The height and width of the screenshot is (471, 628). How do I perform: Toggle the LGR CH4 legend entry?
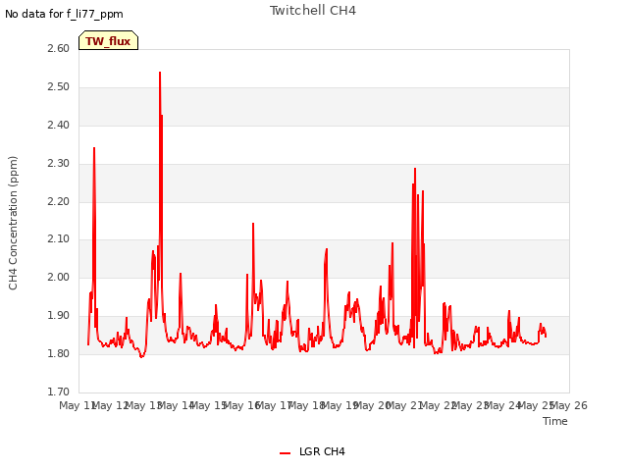point(312,451)
